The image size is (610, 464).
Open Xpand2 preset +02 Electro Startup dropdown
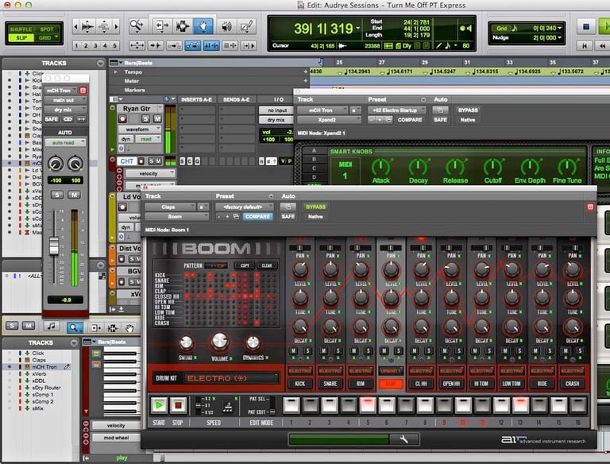397,110
